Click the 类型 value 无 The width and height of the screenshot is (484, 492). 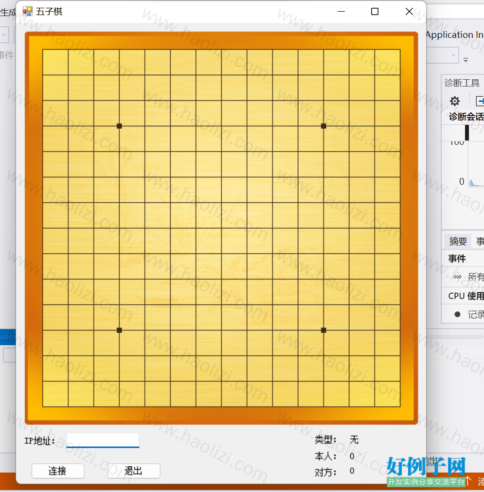354,439
